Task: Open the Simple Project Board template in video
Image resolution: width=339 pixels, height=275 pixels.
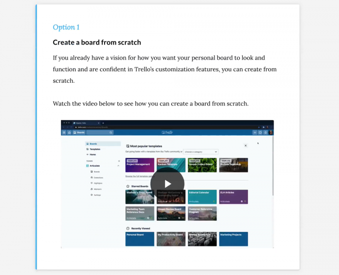Action: pyautogui.click(x=202, y=165)
